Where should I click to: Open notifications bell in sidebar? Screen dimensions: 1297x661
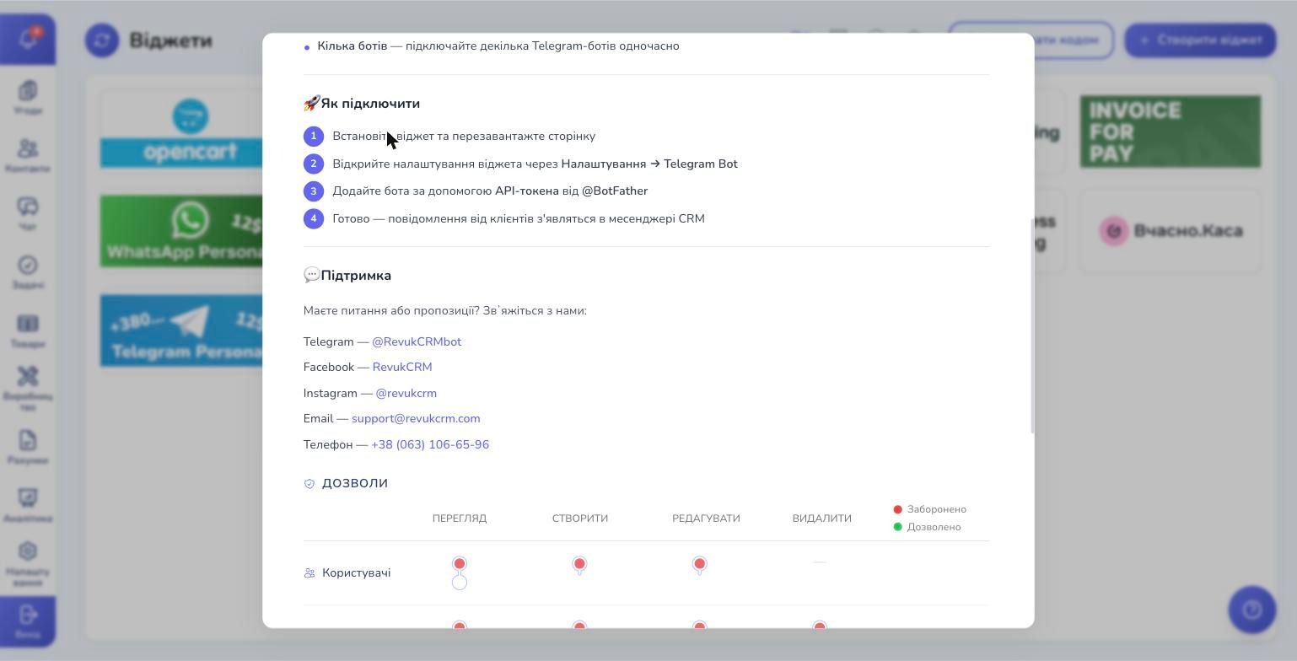(28, 39)
